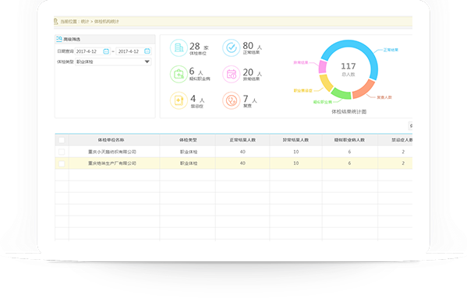The image size is (467, 298).
Task: Click the 体检机构统计 breadcrumb link
Action: 107,21
